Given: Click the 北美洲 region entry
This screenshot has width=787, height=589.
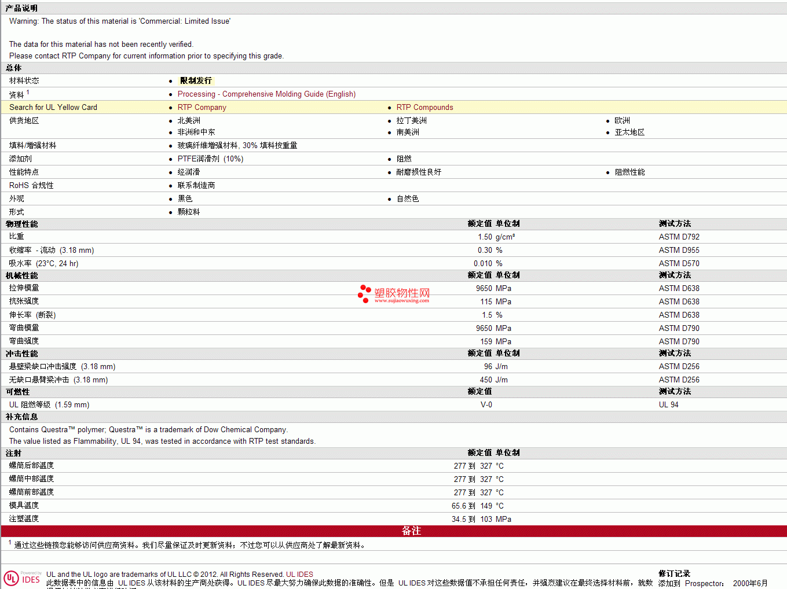Looking at the screenshot, I should coord(189,120).
